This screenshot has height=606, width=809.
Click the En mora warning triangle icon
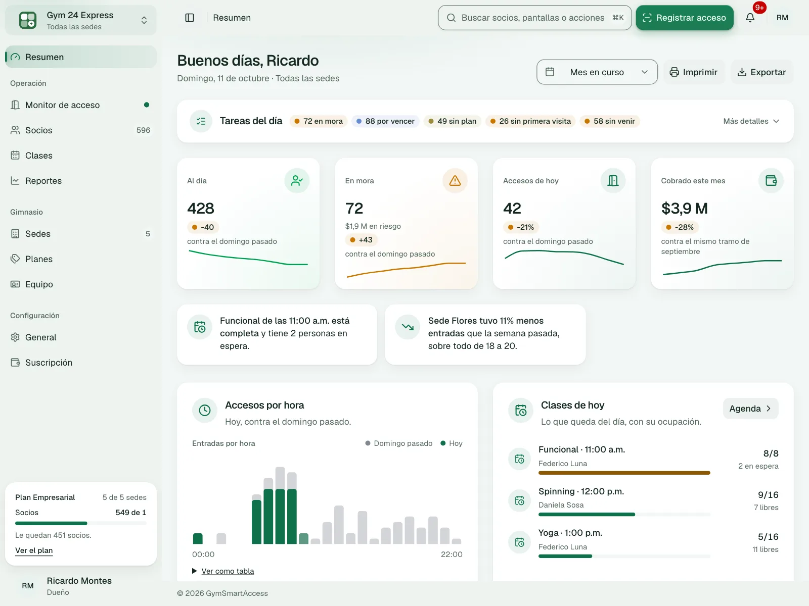click(x=455, y=180)
